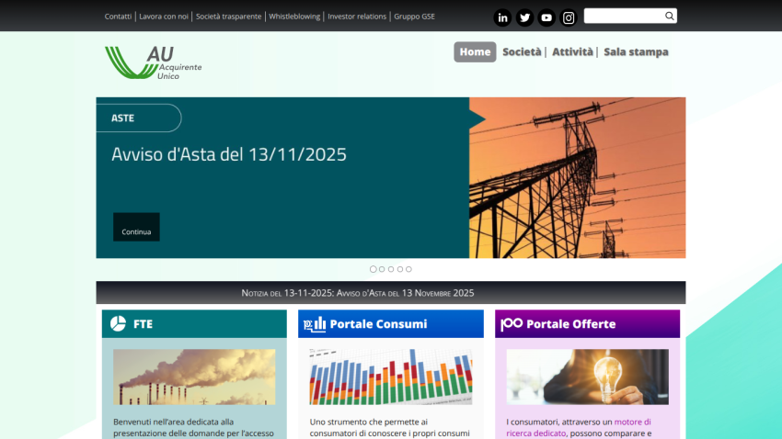This screenshot has height=439, width=782.
Task: Click the Acquirente Unico logo
Action: point(153,62)
